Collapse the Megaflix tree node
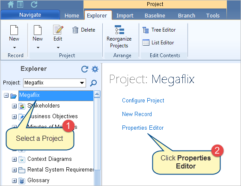Image resolution: width=241 pixels, height=186 pixels. click(x=6, y=96)
